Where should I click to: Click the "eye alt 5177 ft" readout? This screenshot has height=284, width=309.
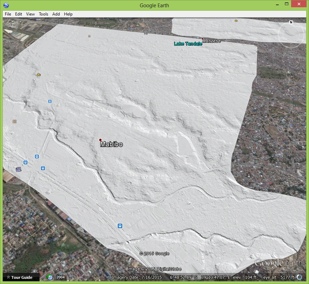click(279, 277)
